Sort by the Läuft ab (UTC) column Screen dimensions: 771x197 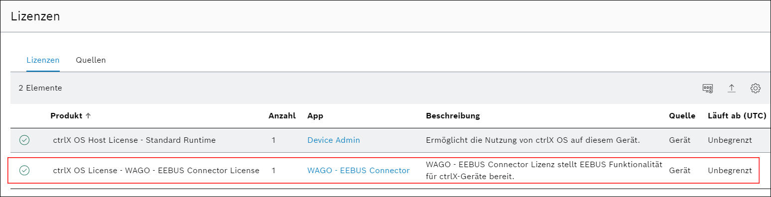pos(737,115)
